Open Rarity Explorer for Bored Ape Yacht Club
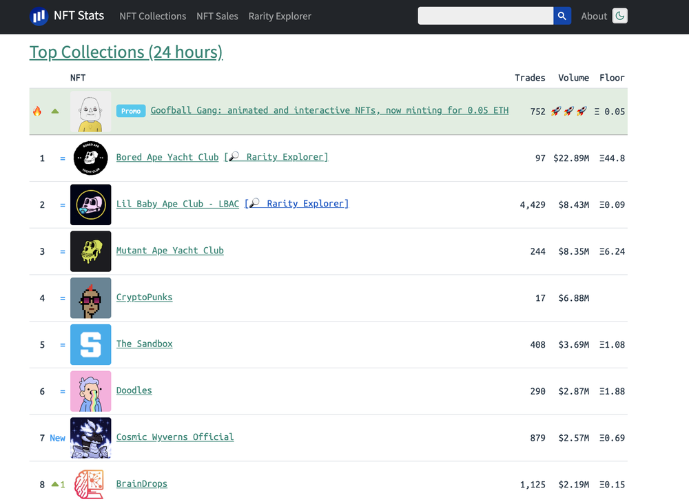This screenshot has width=689, height=504. [276, 157]
